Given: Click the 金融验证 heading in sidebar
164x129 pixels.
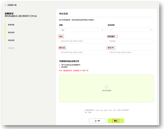Looking at the screenshot, I should [x=9, y=13].
